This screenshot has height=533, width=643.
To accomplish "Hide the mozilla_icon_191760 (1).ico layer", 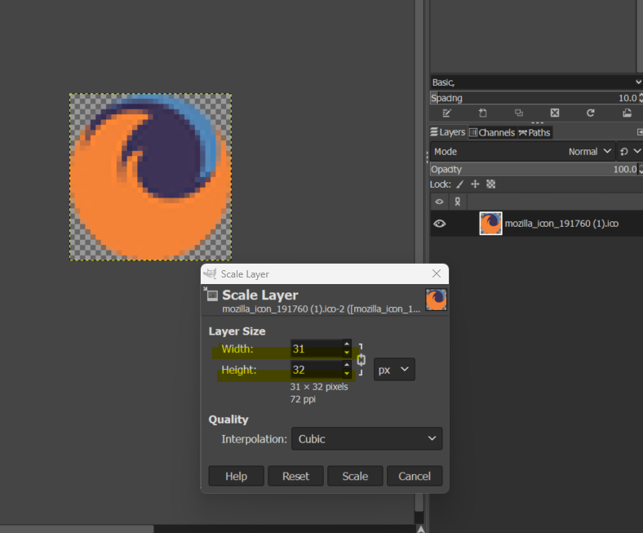I will 440,224.
